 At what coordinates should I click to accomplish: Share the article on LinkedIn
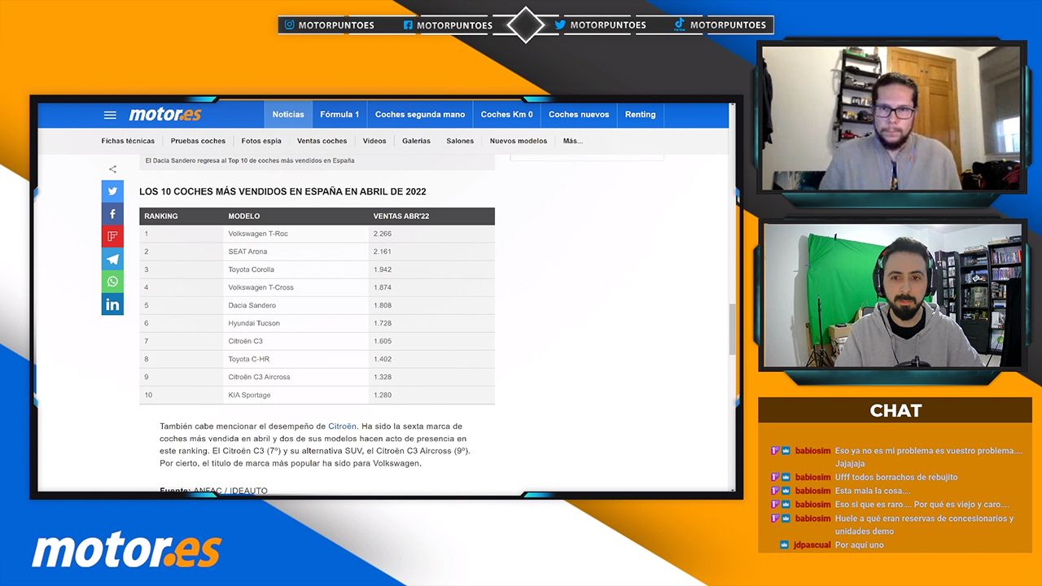pos(112,304)
